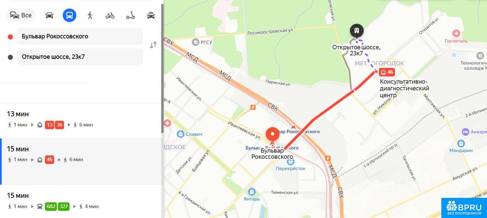This screenshot has height=218, width=487.
Task: Open the Госпиталь hospital marker on map
Action: [456, 33]
